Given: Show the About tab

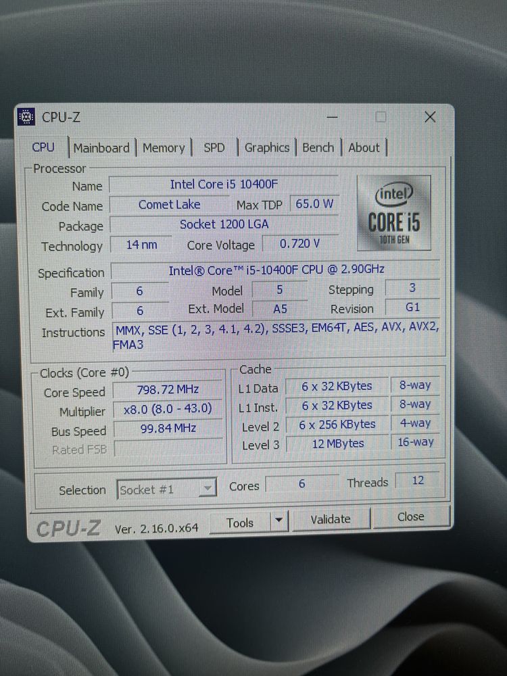Looking at the screenshot, I should 364,147.
